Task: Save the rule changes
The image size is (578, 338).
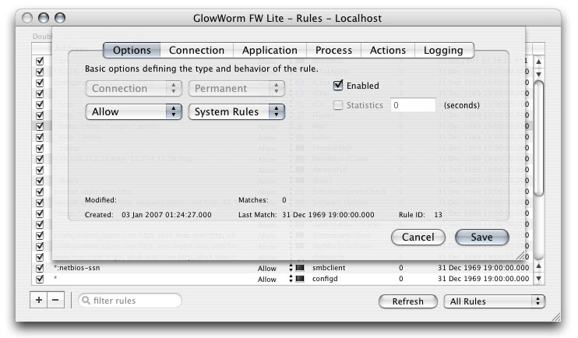Action: pyautogui.click(x=481, y=237)
